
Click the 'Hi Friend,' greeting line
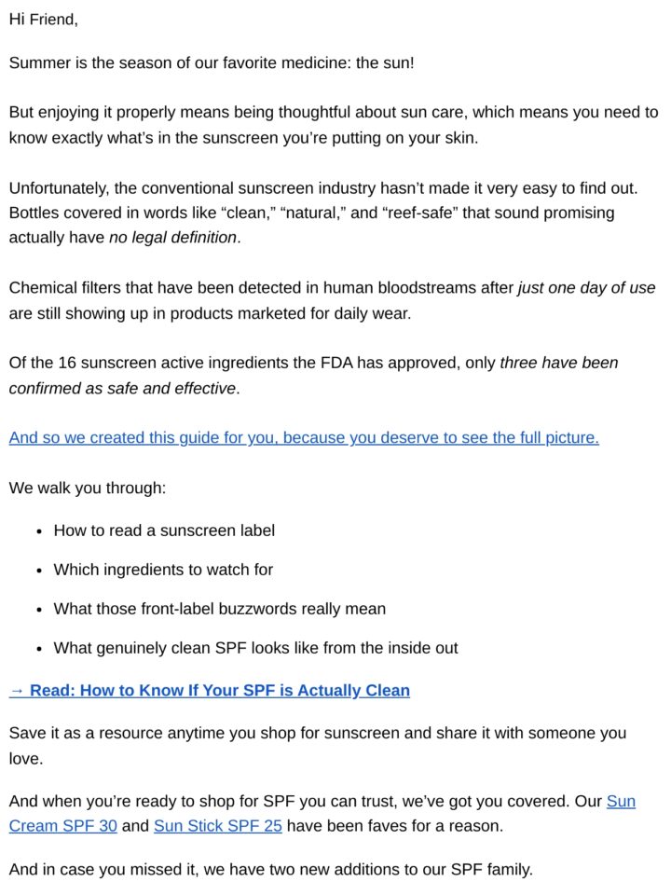tap(44, 20)
